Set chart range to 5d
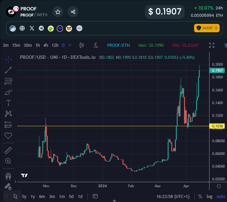The width and height of the screenshot is (227, 202). [71, 197]
